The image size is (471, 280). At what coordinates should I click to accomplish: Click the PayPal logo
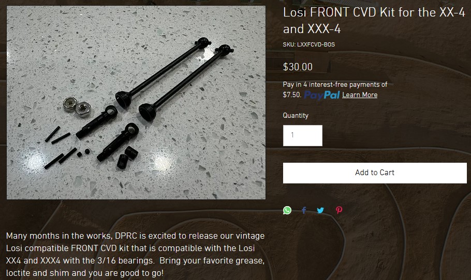(x=322, y=95)
